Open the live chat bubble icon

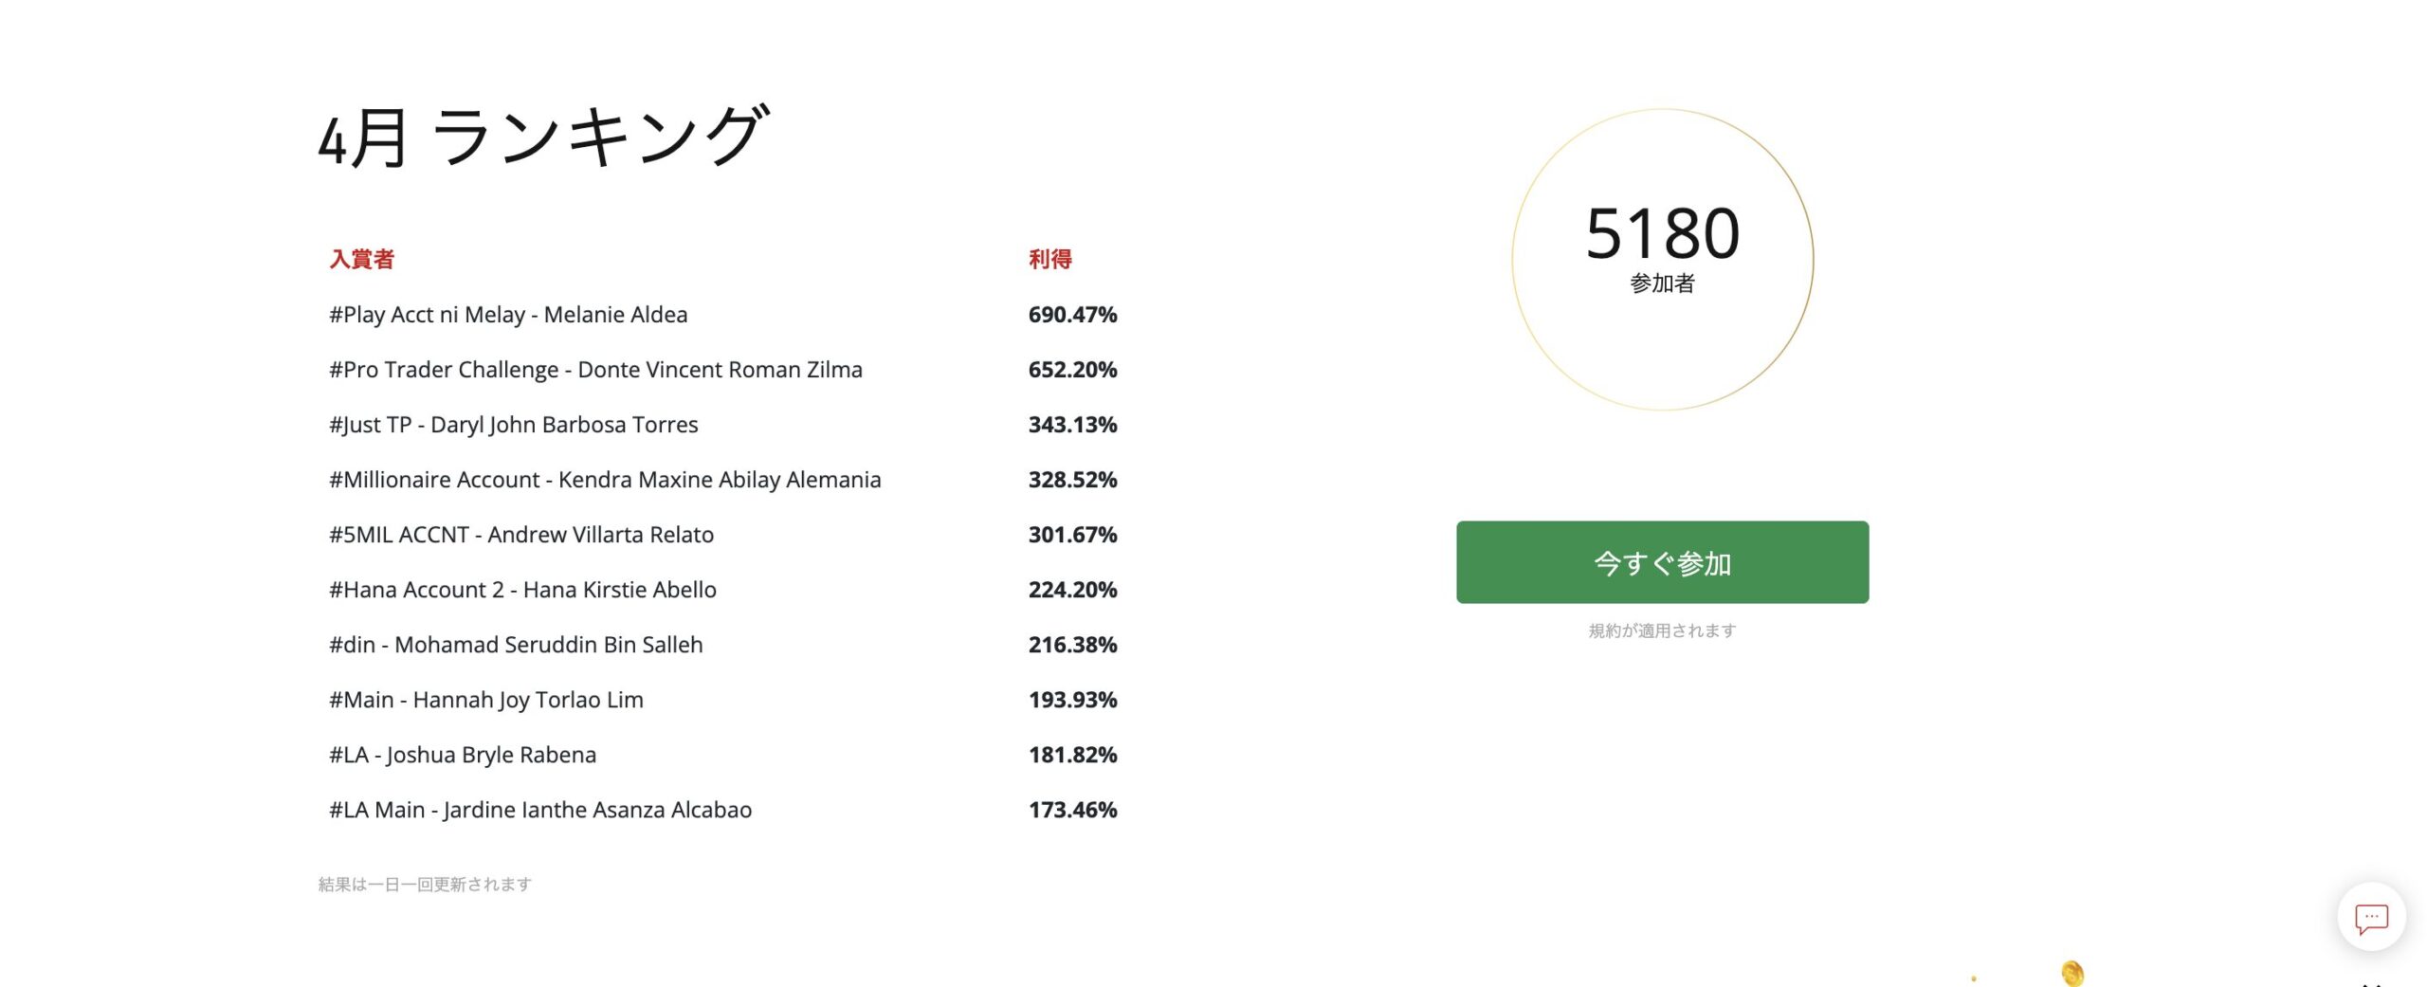[x=2371, y=918]
